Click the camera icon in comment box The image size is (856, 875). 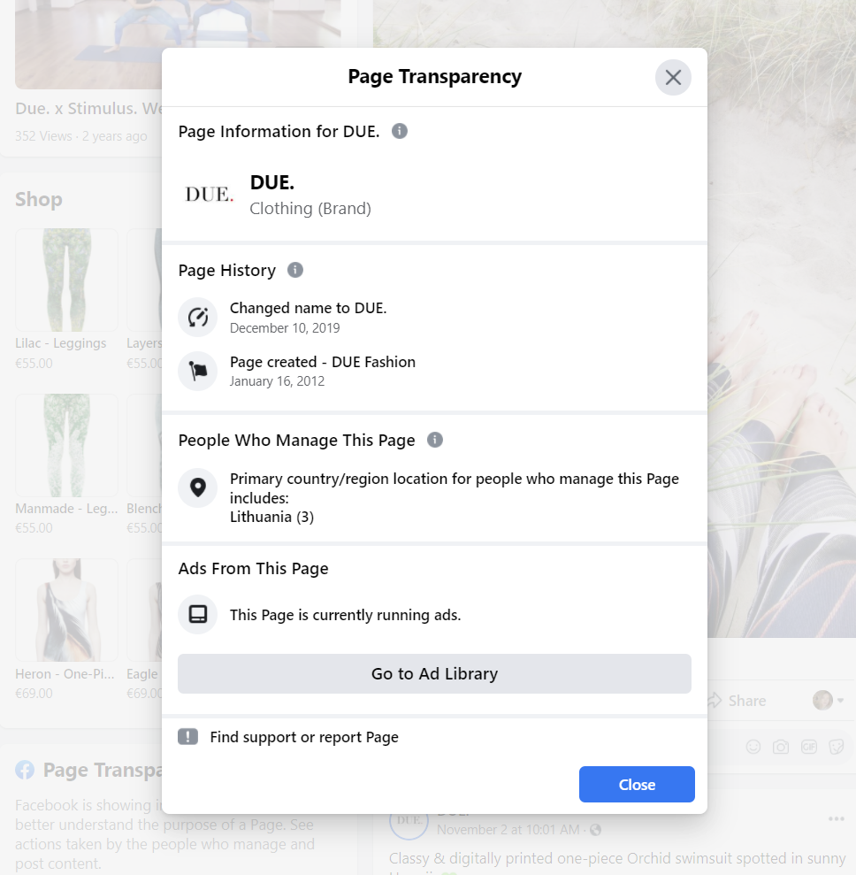click(x=781, y=747)
